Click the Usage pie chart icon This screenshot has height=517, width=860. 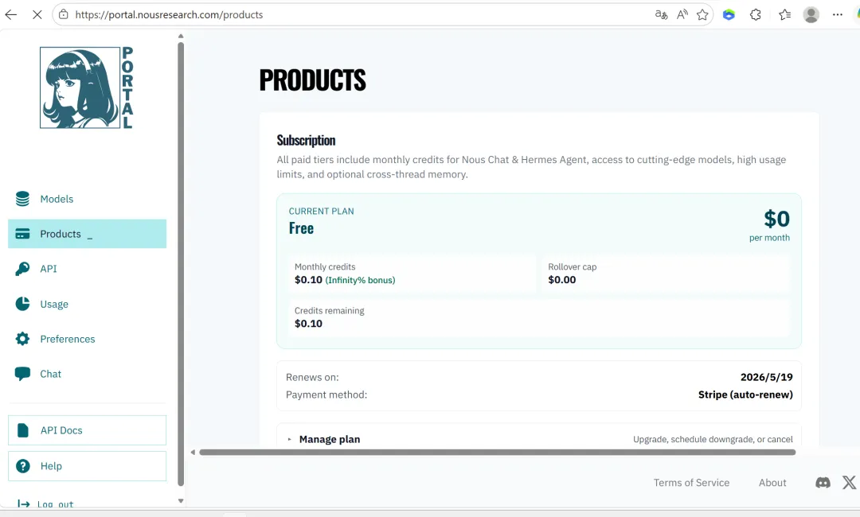(22, 304)
